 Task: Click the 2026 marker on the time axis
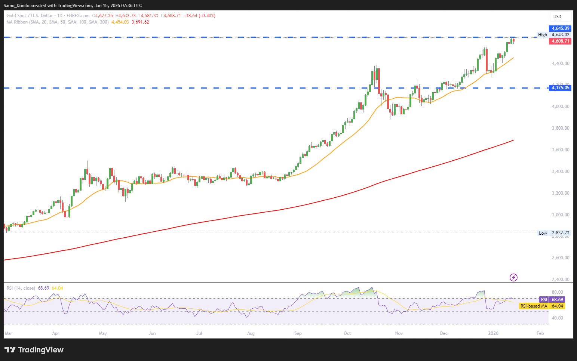tap(493, 333)
